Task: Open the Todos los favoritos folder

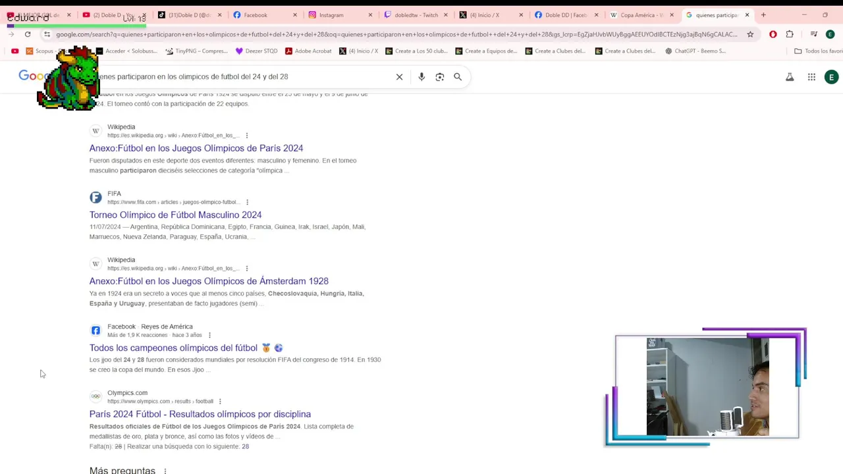Action: (818, 51)
